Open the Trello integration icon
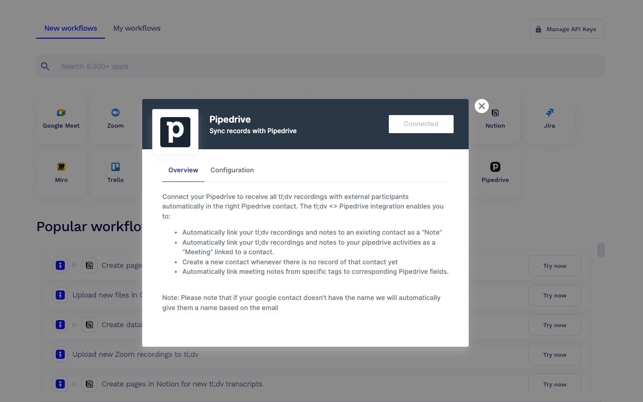643x402 pixels. pyautogui.click(x=115, y=167)
